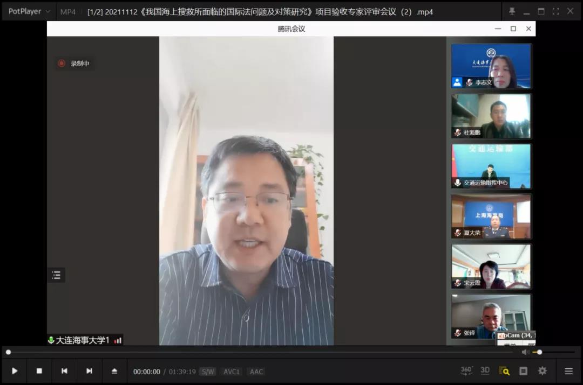
Task: Skip to next file button
Action: pyautogui.click(x=89, y=371)
